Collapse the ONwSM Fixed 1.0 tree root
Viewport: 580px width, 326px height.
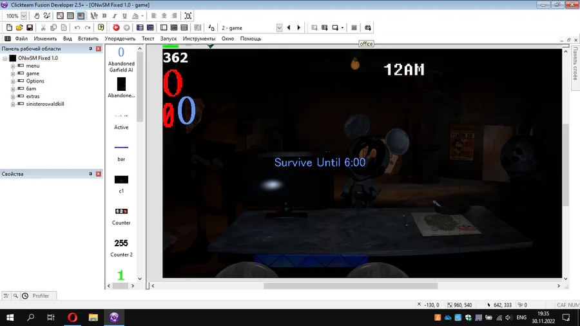click(5, 59)
